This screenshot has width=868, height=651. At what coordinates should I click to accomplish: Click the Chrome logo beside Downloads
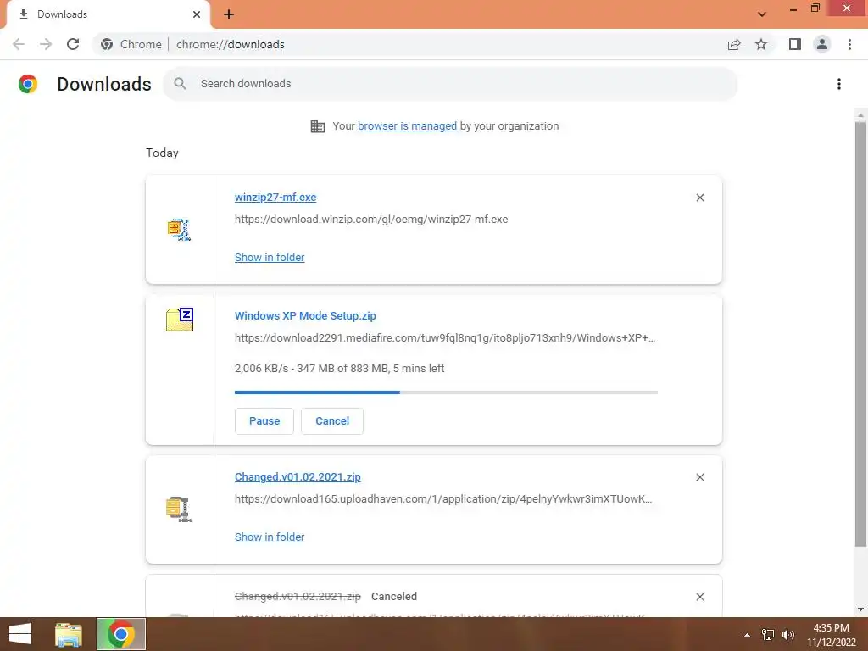pyautogui.click(x=28, y=84)
